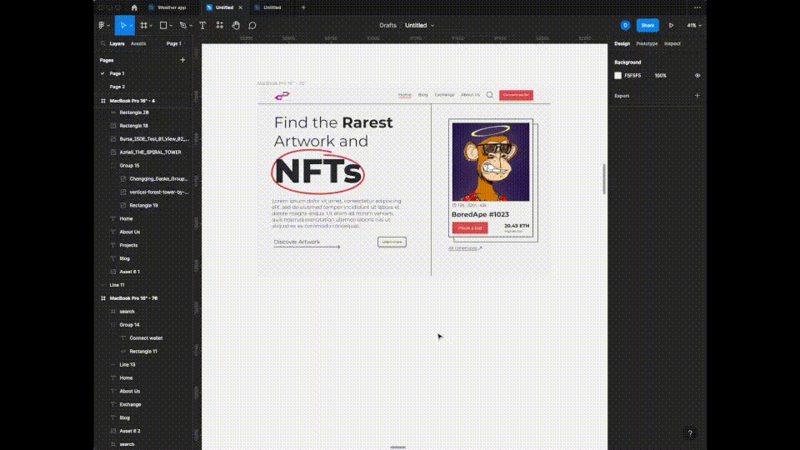Select the Text tool
The height and width of the screenshot is (450, 800).
click(202, 26)
